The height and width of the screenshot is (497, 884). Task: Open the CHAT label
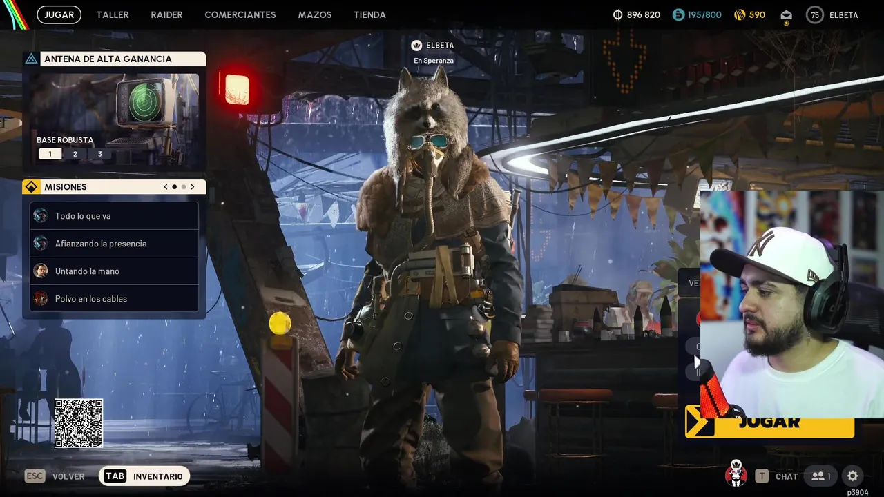787,476
